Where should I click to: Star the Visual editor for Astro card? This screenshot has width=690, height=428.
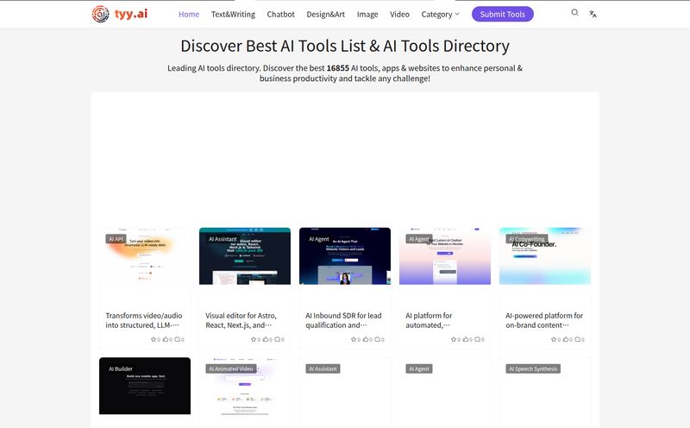click(254, 339)
